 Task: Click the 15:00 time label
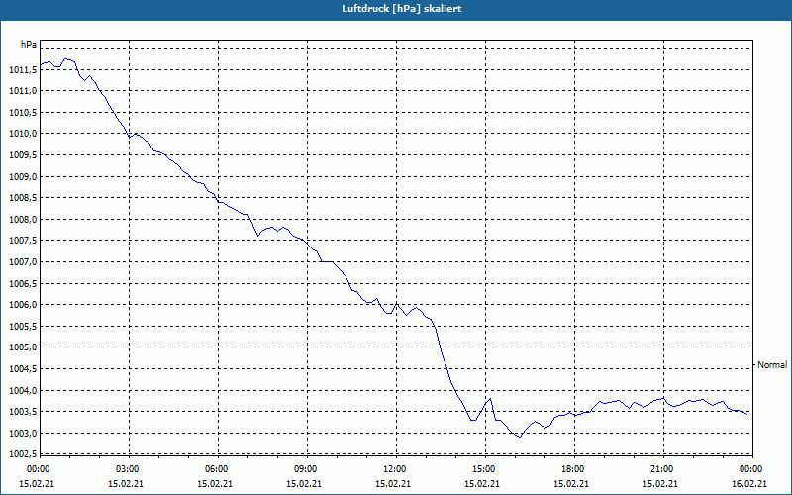pyautogui.click(x=483, y=469)
